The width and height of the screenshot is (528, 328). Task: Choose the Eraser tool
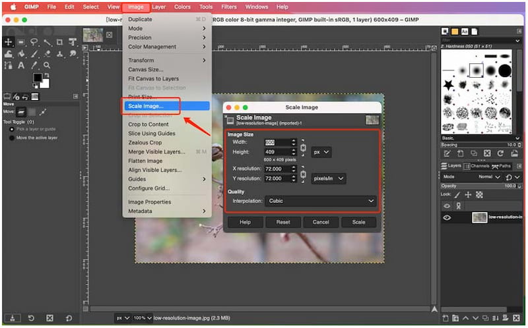49,53
